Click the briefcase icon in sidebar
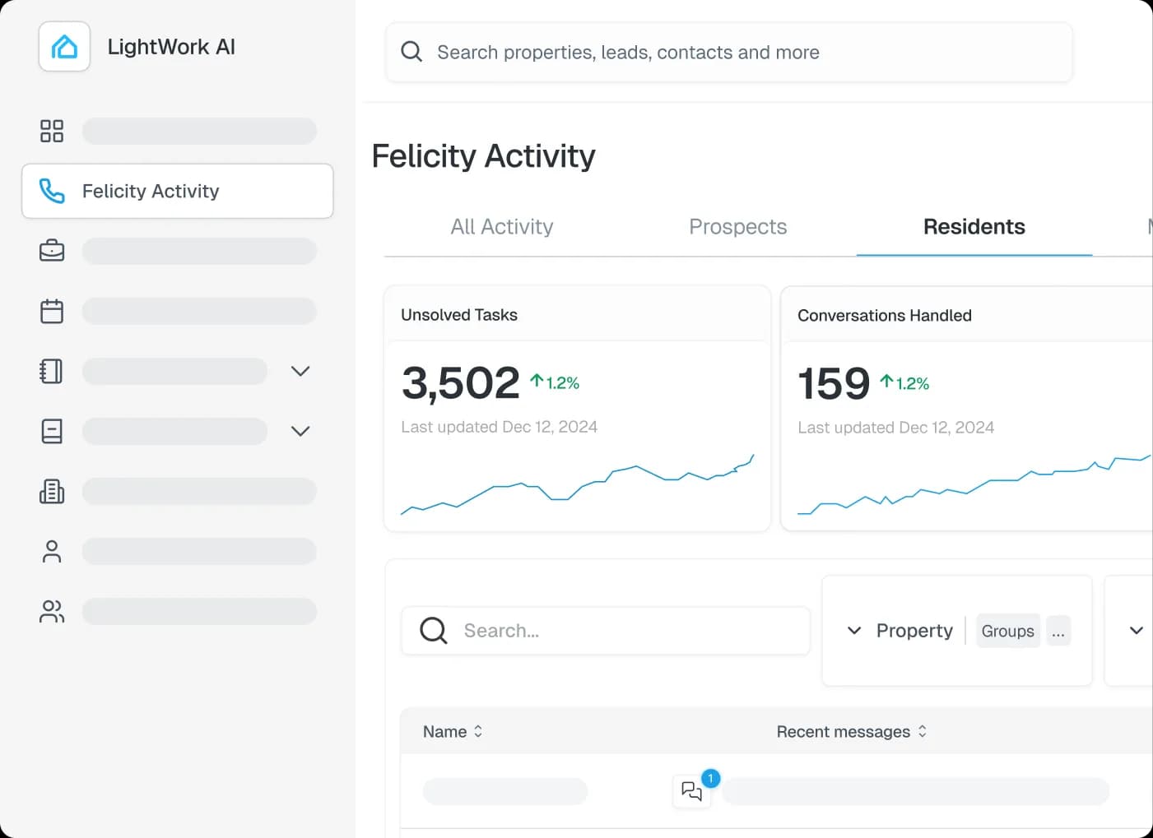The image size is (1153, 838). (x=52, y=251)
